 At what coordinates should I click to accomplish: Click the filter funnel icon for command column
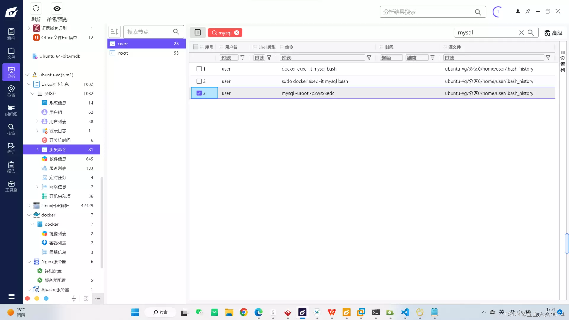point(369,58)
